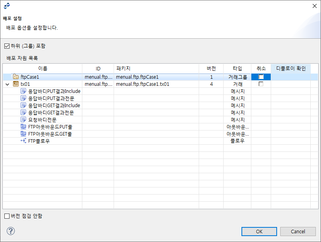Image resolution: width=321 pixels, height=242 pixels.
Task: Click the flow icon next to FTP플로우
Action: (x=23, y=141)
